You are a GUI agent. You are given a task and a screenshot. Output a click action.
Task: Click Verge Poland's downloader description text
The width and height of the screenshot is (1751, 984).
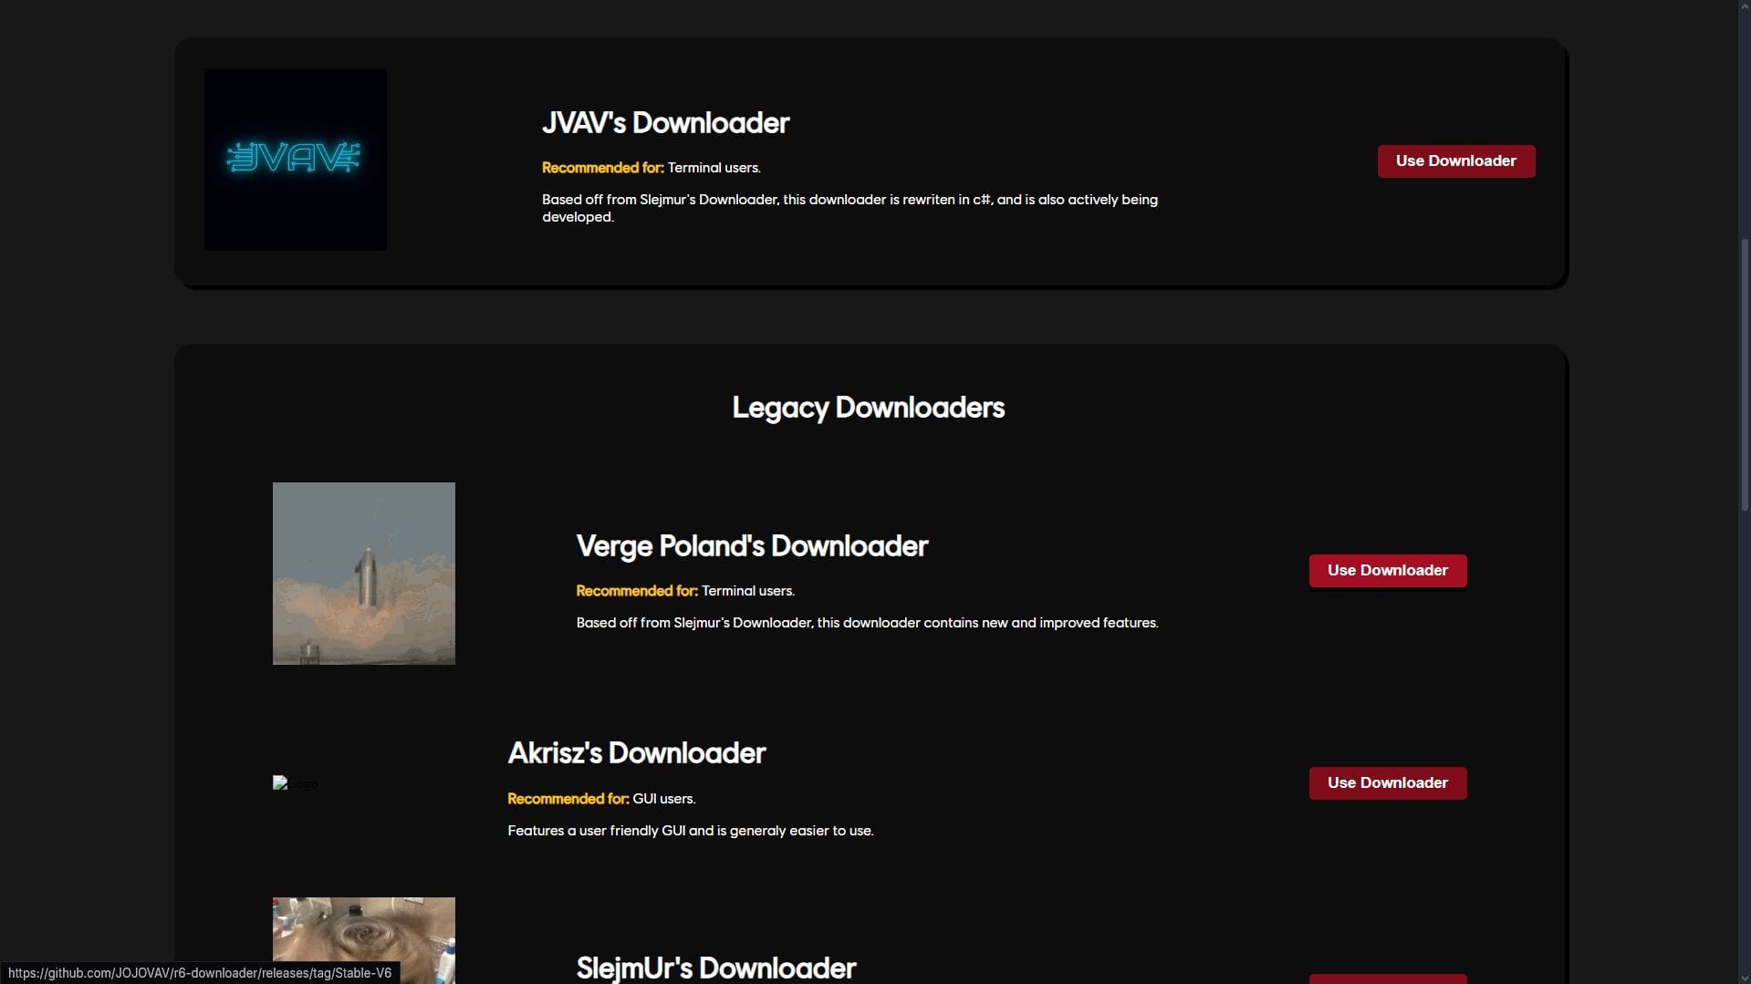tap(867, 623)
